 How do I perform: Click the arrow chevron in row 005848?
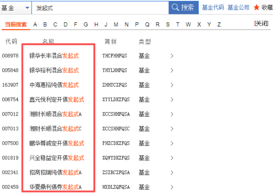tap(172, 70)
